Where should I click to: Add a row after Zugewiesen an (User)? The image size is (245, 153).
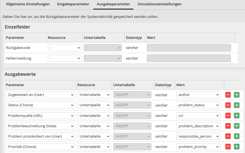pyautogui.click(x=237, y=95)
